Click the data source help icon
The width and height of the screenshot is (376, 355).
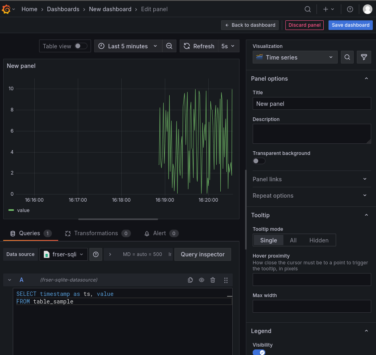point(96,254)
